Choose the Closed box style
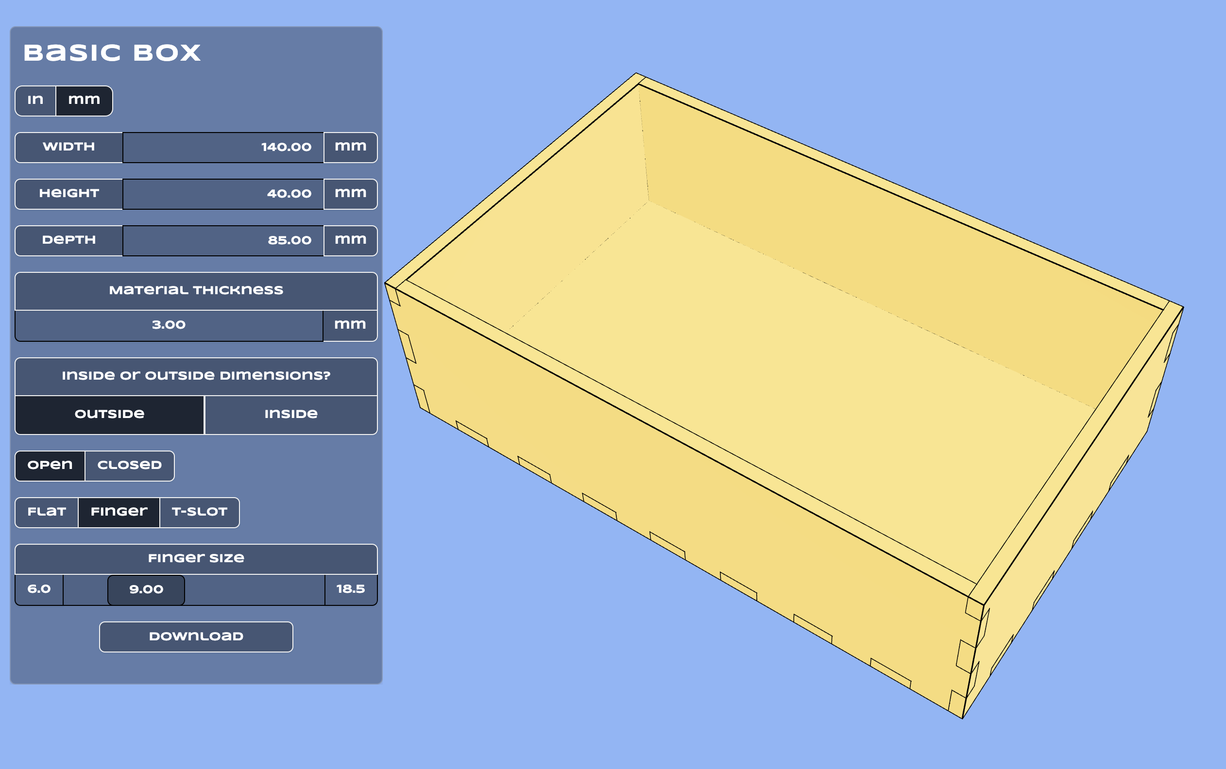The height and width of the screenshot is (769, 1226). point(129,465)
